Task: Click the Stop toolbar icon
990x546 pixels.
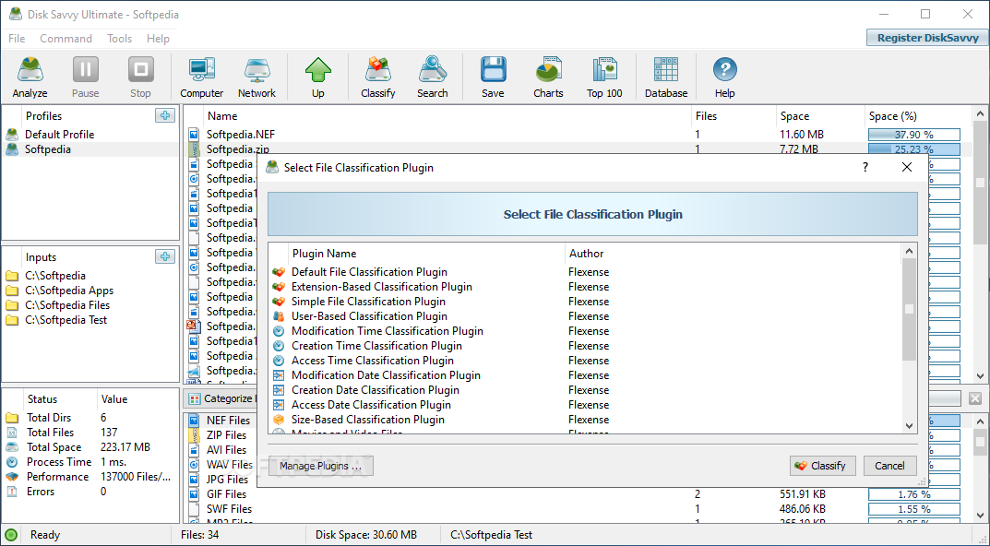Action: (140, 77)
